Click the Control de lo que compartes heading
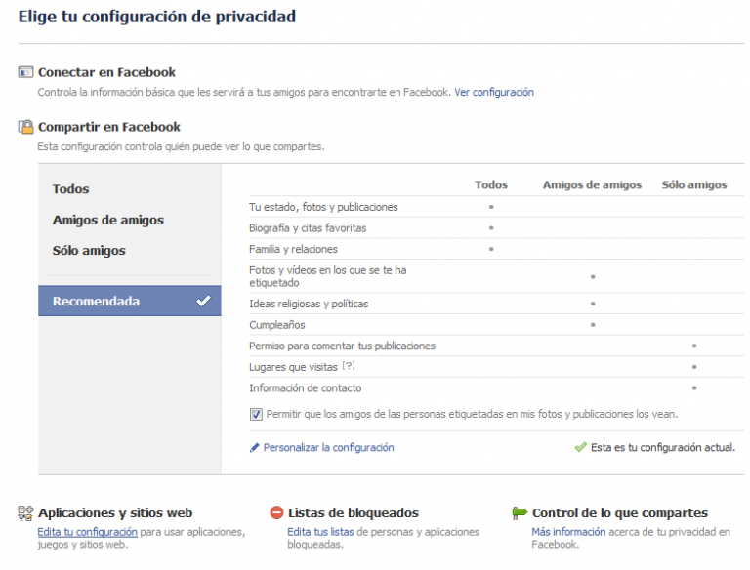 tap(620, 513)
